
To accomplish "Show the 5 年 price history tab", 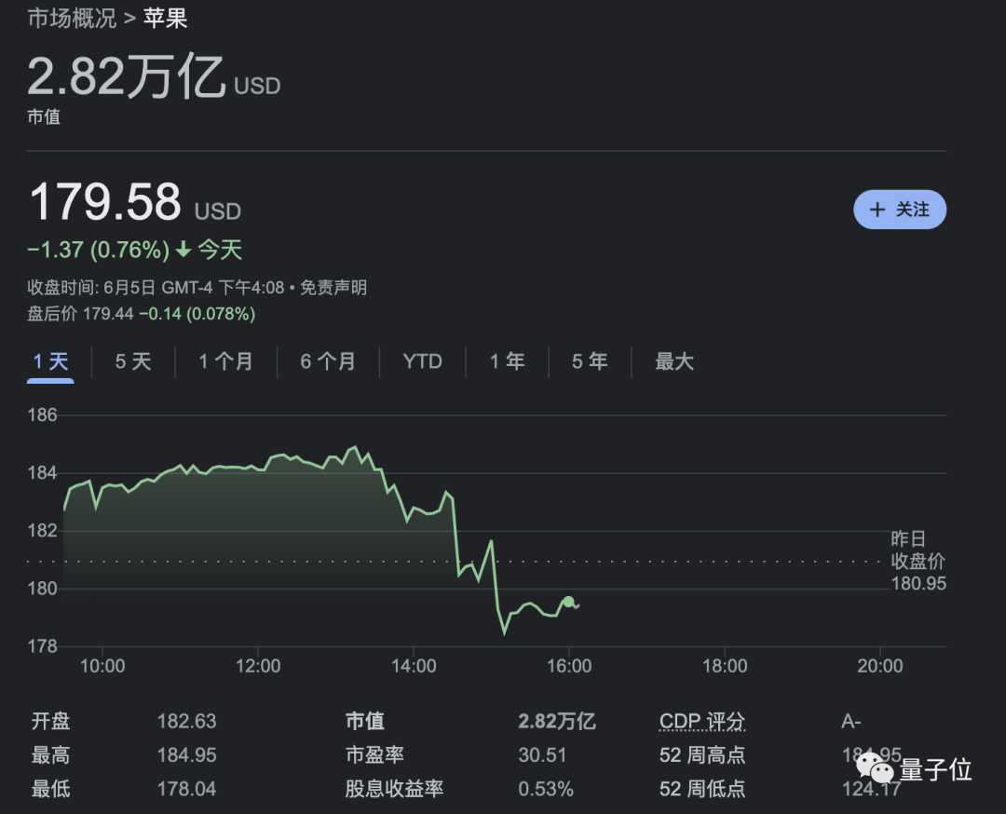I will (590, 361).
